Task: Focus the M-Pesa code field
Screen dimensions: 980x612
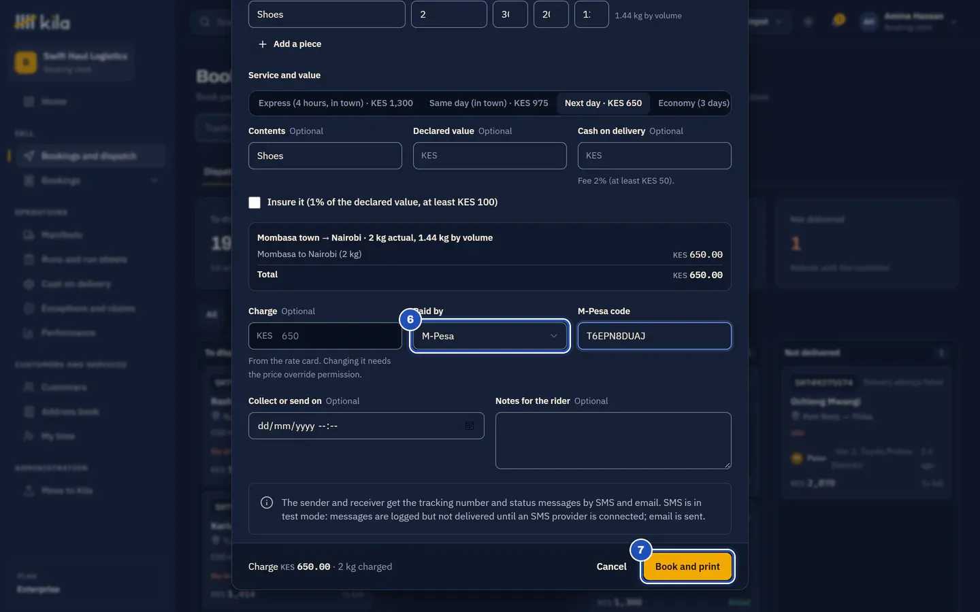Action: point(655,336)
